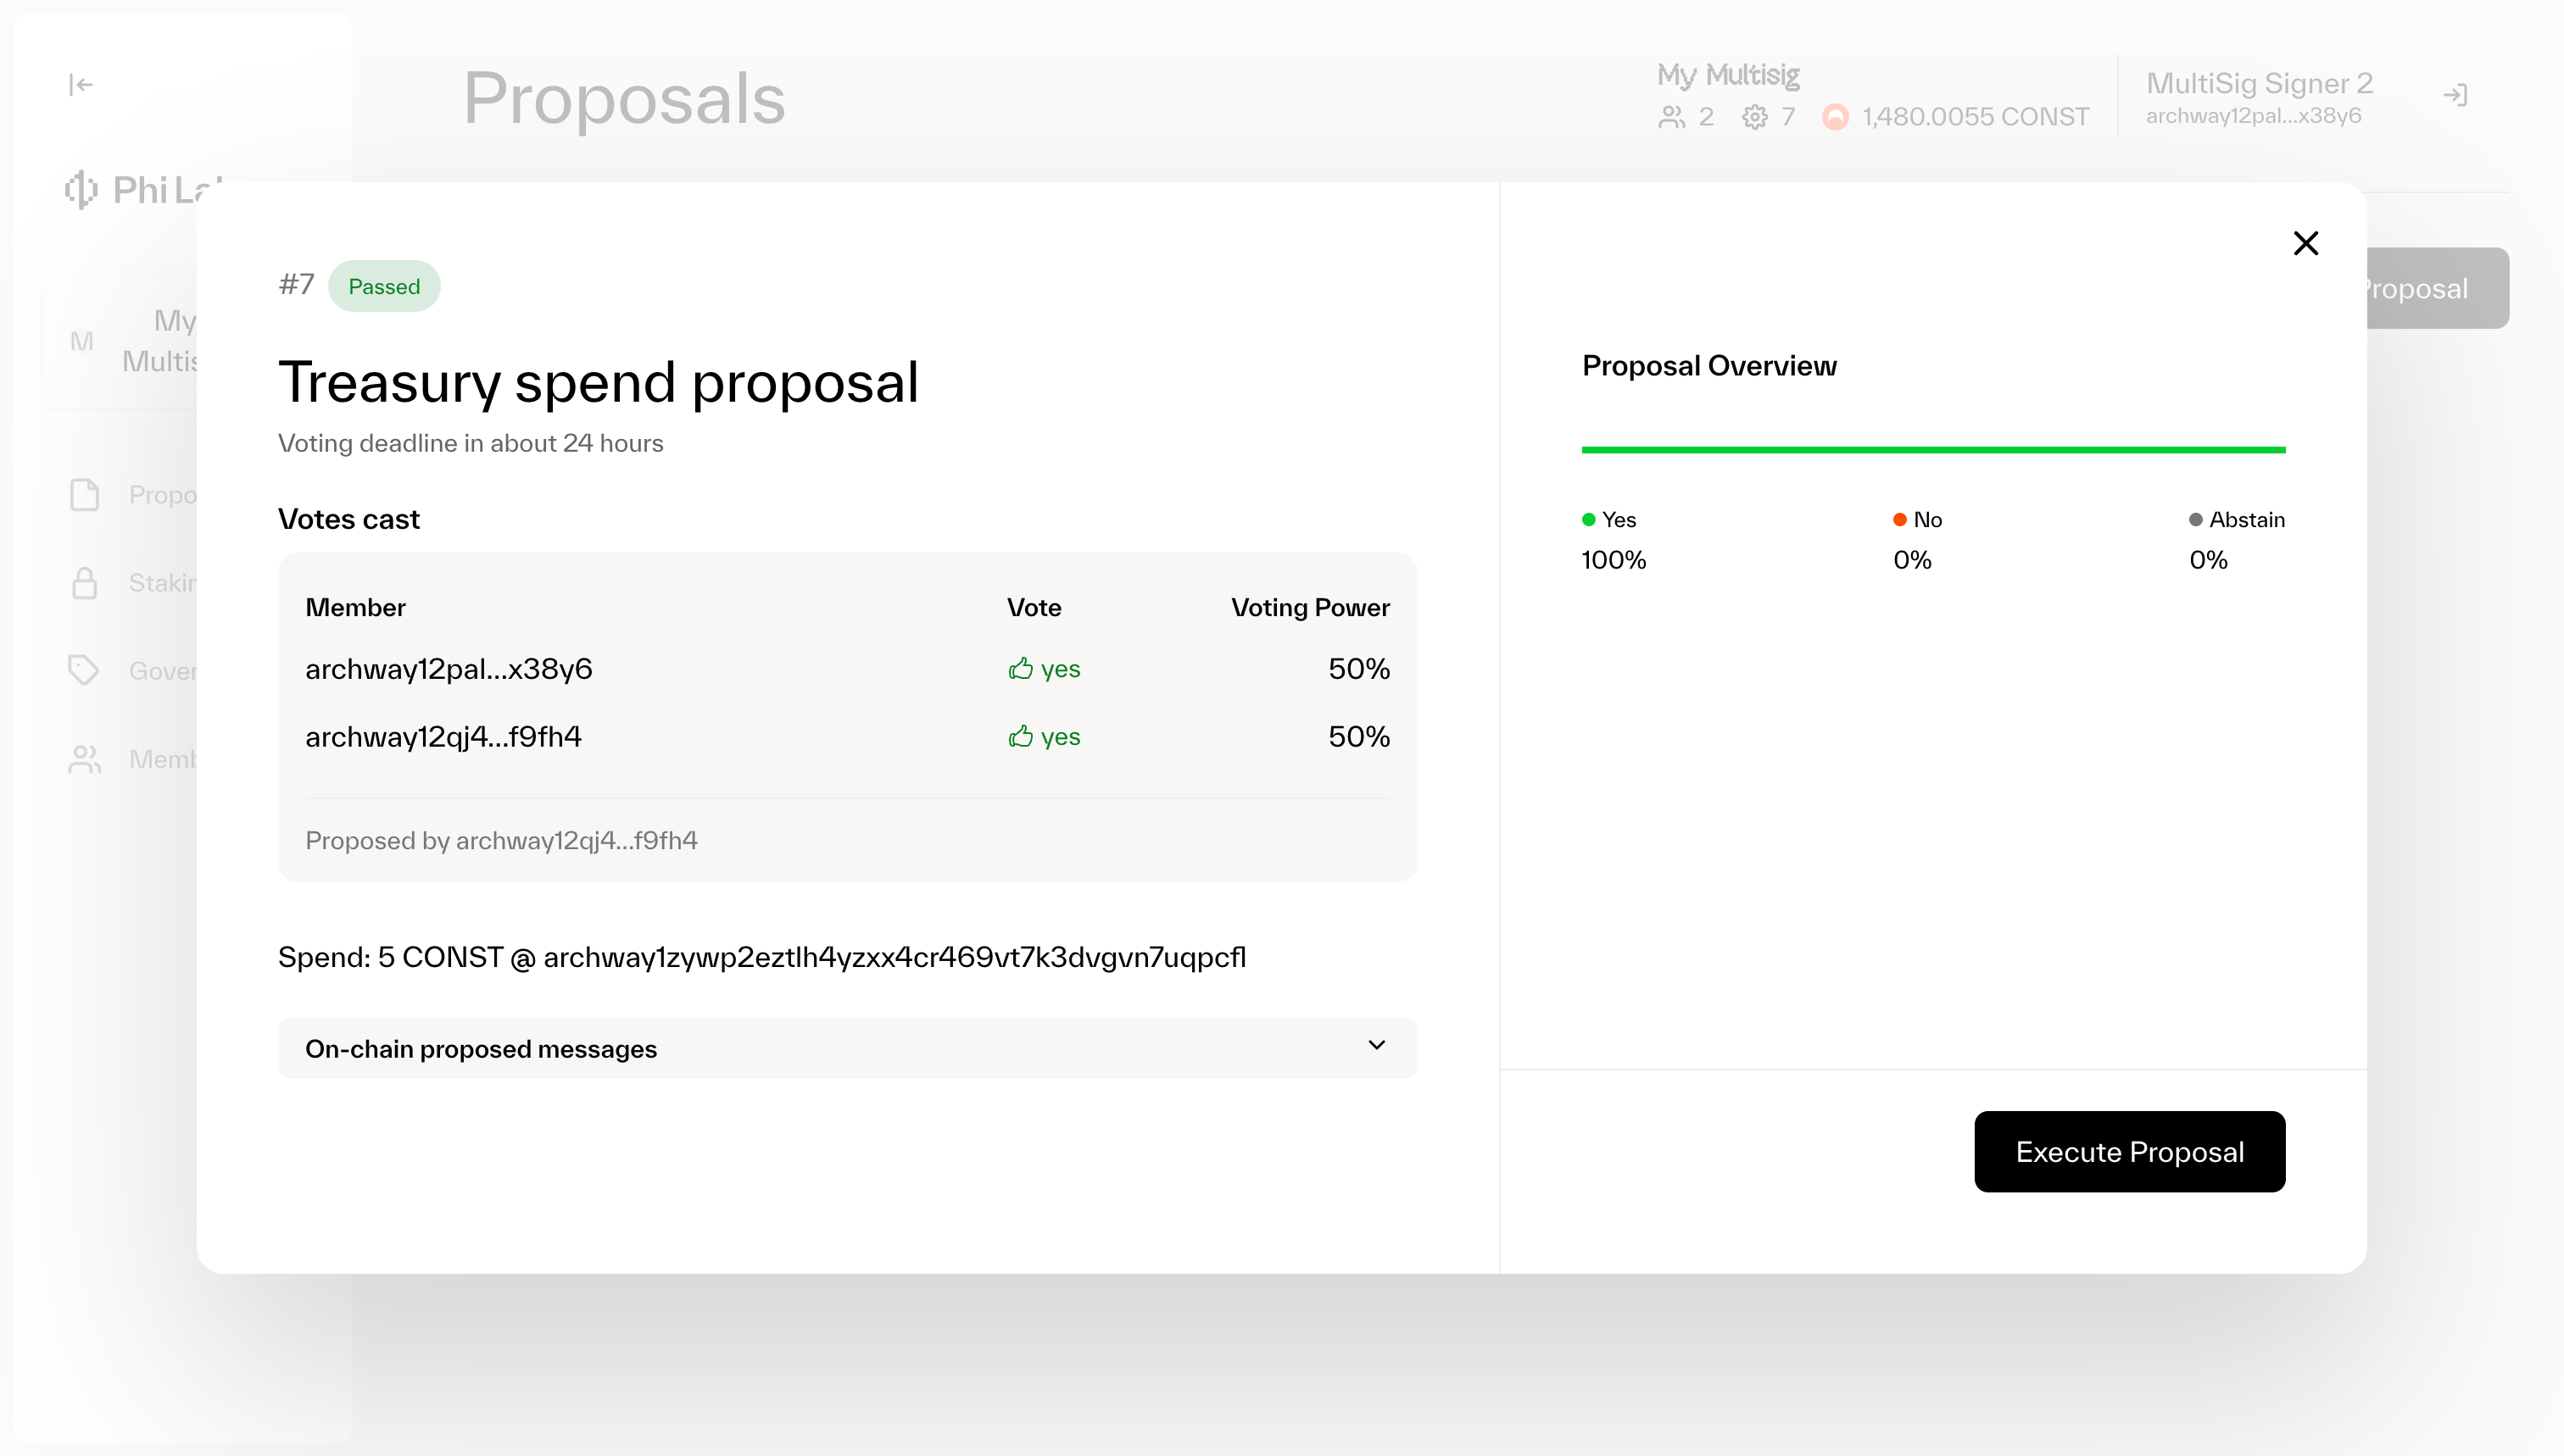The image size is (2564, 1456).
Task: Click the spend recipient address text
Action: tap(894, 957)
